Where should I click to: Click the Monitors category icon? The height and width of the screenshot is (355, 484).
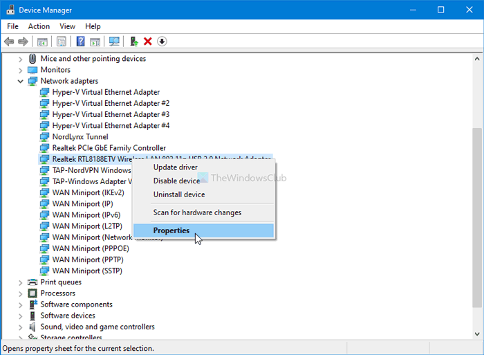click(x=32, y=70)
